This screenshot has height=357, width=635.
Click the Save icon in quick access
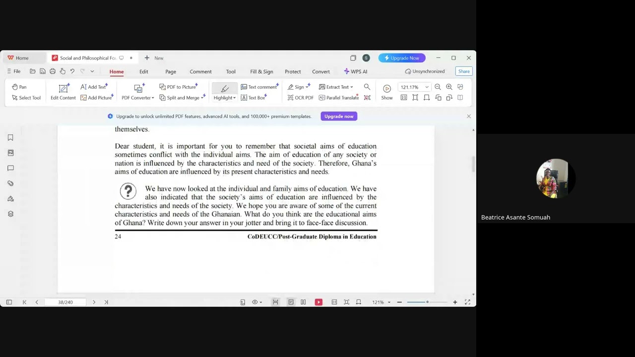[x=43, y=71]
